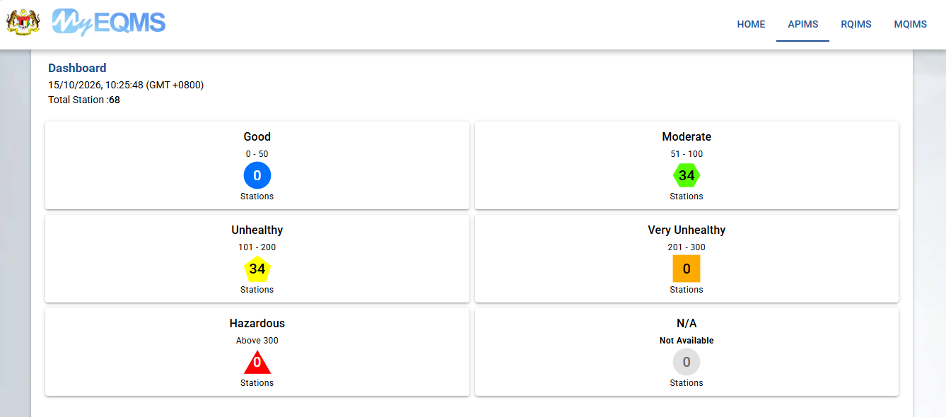Image resolution: width=946 pixels, height=417 pixels.
Task: Open the MQIMS section
Action: click(x=911, y=24)
